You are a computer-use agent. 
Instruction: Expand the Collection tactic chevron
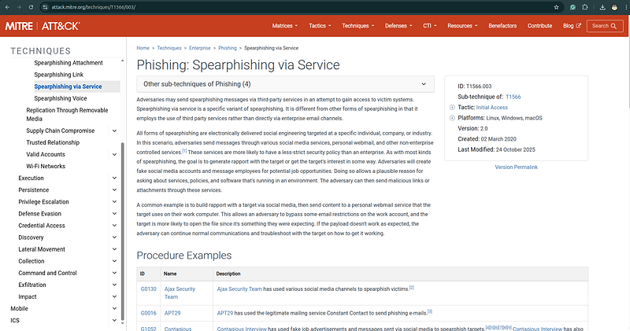[x=114, y=261]
